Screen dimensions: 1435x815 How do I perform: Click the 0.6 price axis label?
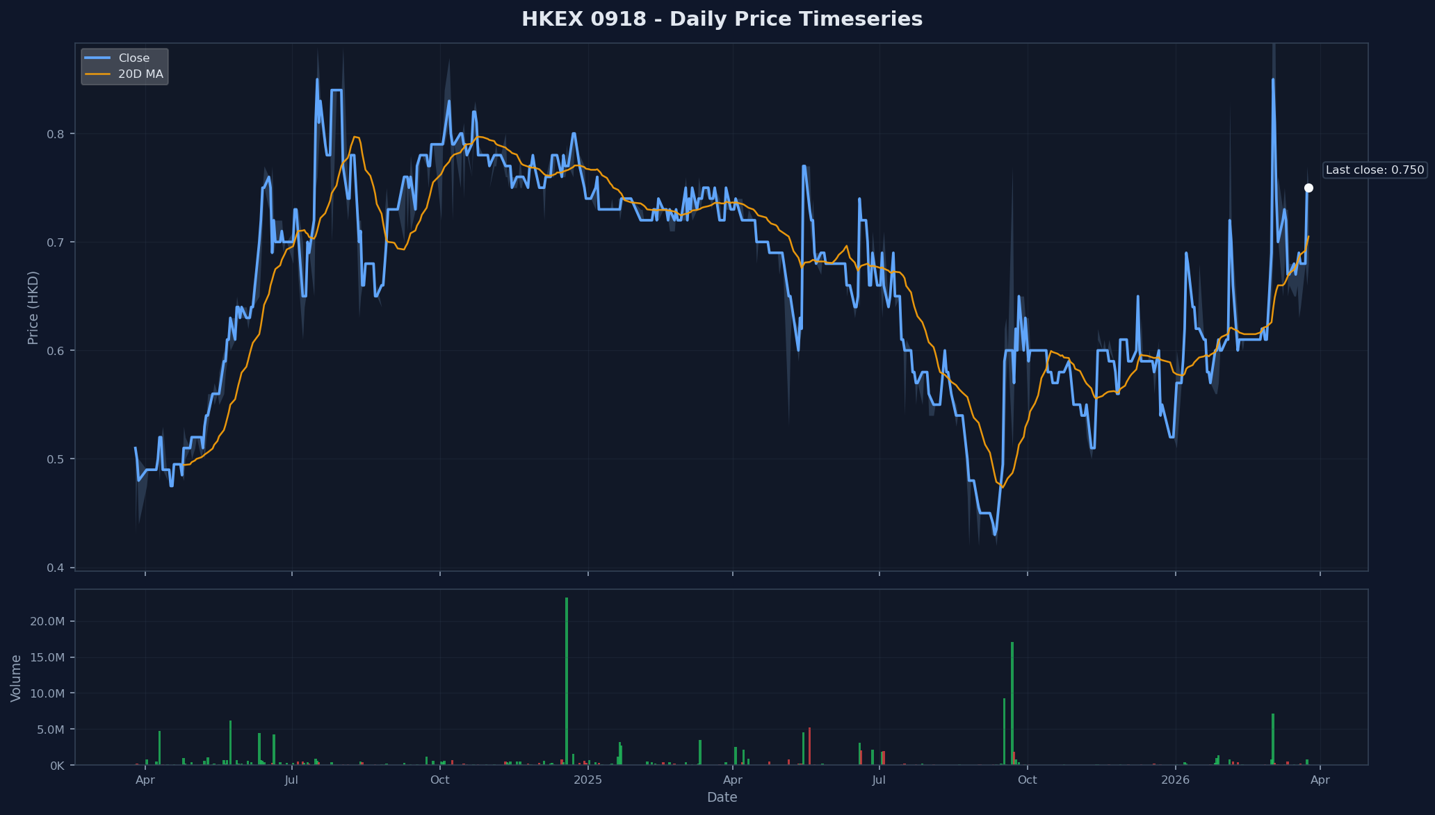tap(56, 351)
